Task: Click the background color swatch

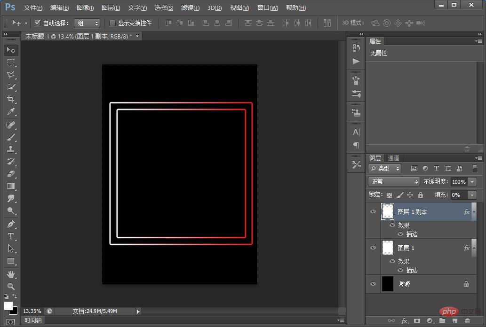Action: [15, 311]
